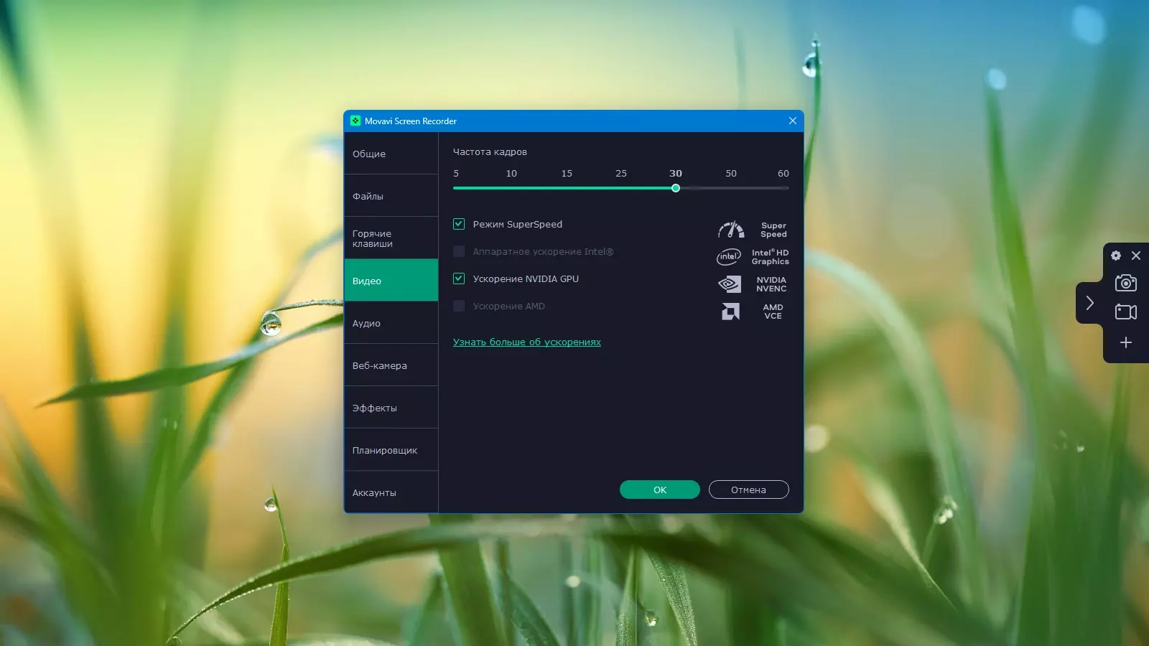Click the Отмена button
1149x646 pixels.
point(749,490)
